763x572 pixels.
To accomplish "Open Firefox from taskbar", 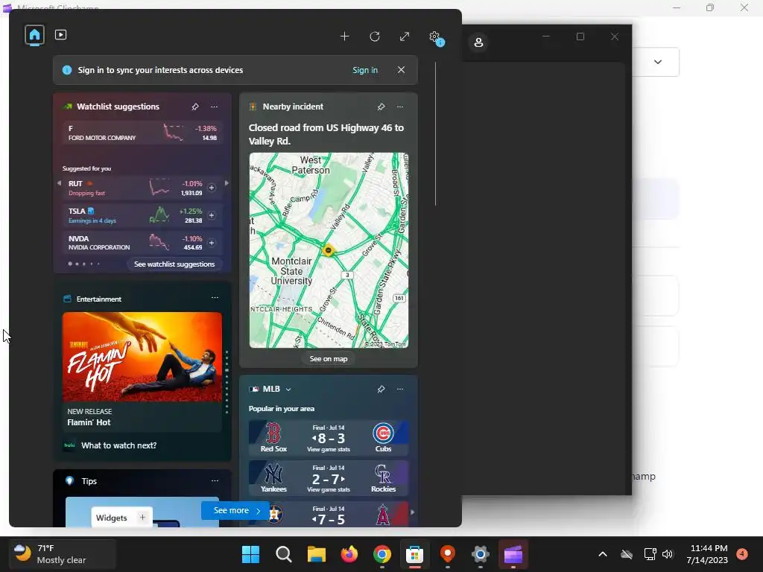I will (349, 554).
